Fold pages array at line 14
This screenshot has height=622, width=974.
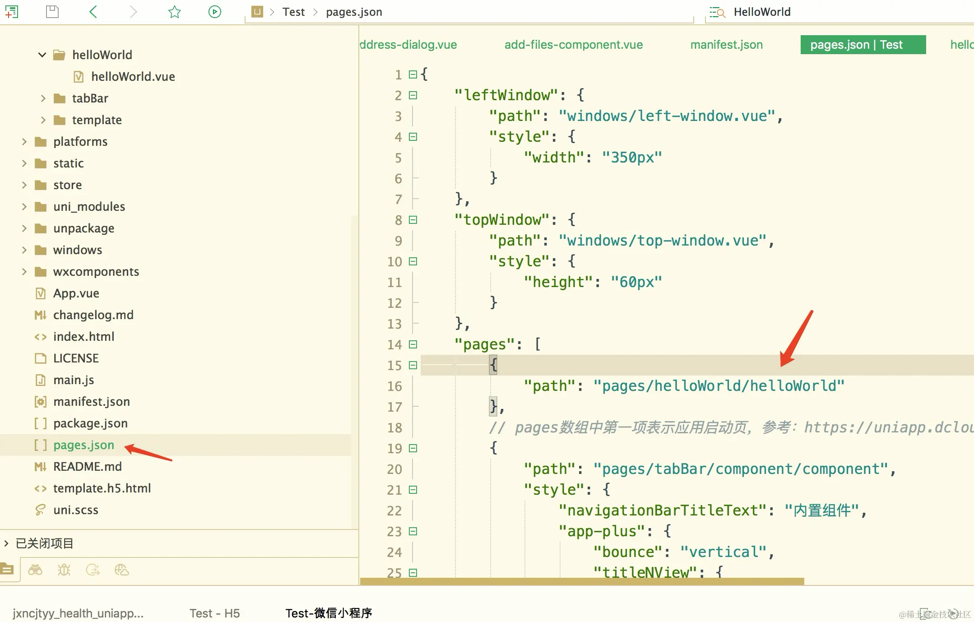coord(413,344)
